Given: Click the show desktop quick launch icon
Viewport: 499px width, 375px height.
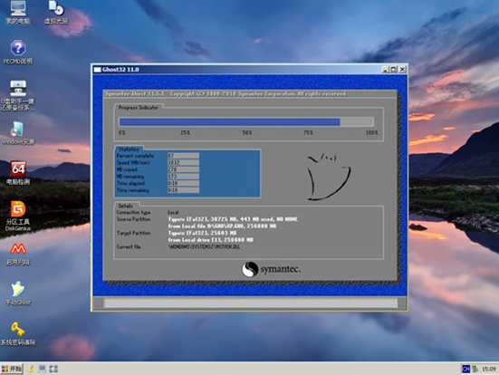Looking at the screenshot, I should click(42, 369).
